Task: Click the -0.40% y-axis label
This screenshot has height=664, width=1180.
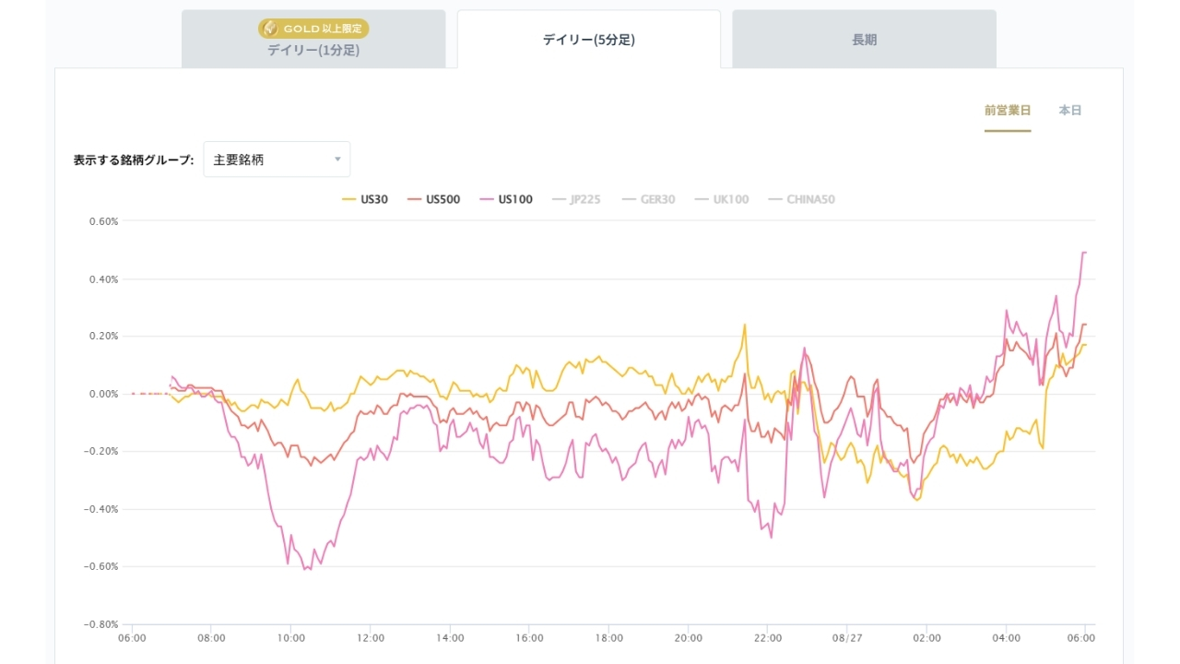Action: pyautogui.click(x=102, y=509)
